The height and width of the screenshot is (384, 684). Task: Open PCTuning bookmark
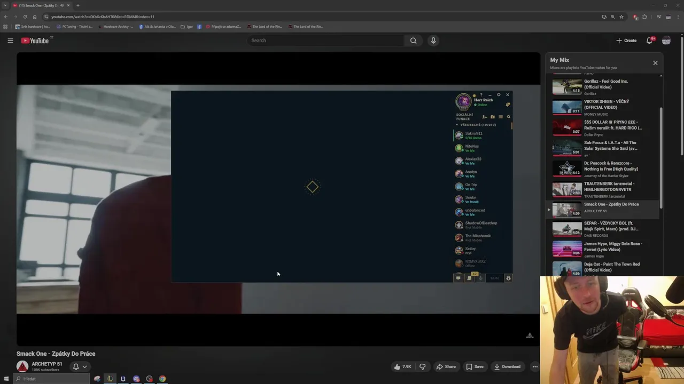point(75,27)
